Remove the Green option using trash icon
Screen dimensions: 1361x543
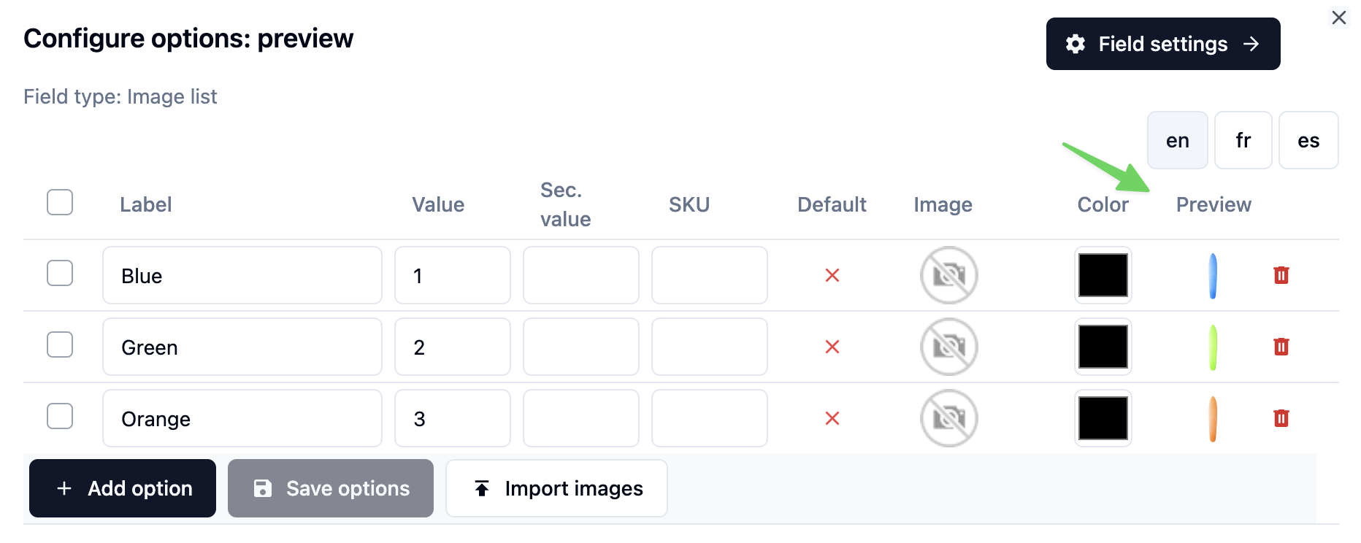[x=1281, y=347]
